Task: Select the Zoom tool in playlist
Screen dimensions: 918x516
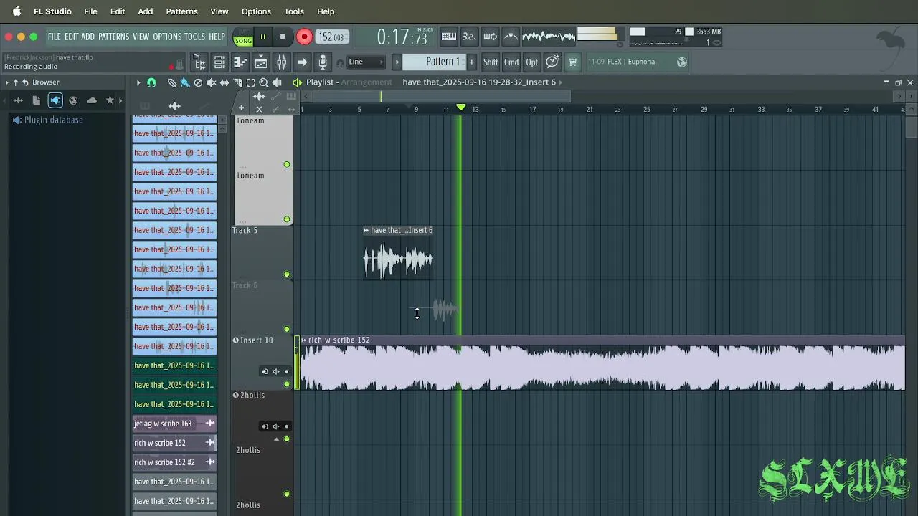Action: pos(263,82)
